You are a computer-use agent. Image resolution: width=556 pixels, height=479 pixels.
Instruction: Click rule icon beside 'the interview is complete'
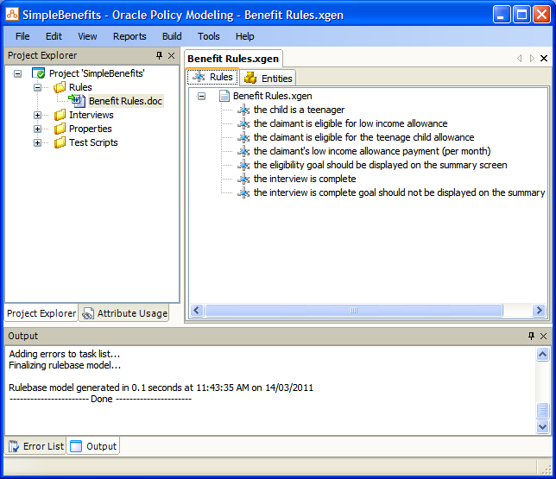click(x=243, y=179)
